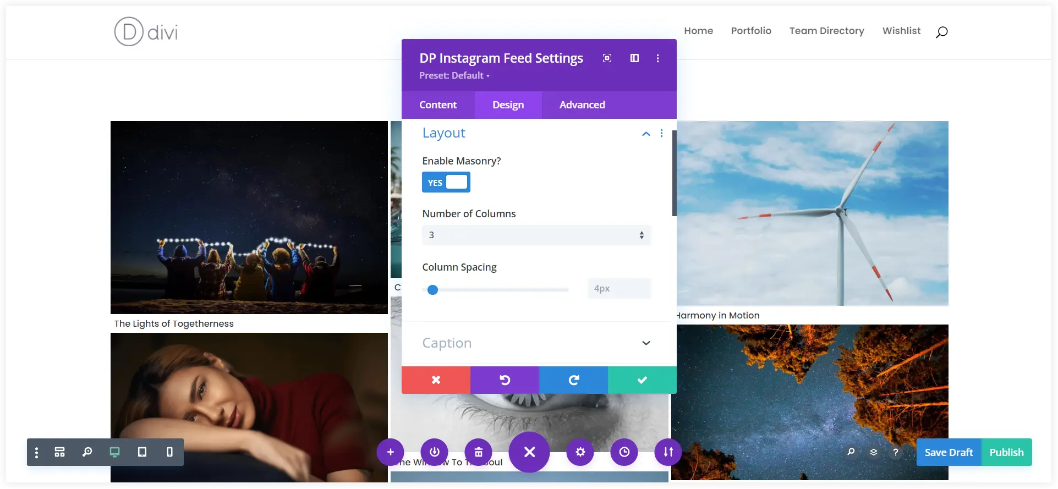Screen dimensions: 1058x489
Task: Click the Publish button
Action: click(x=1007, y=452)
